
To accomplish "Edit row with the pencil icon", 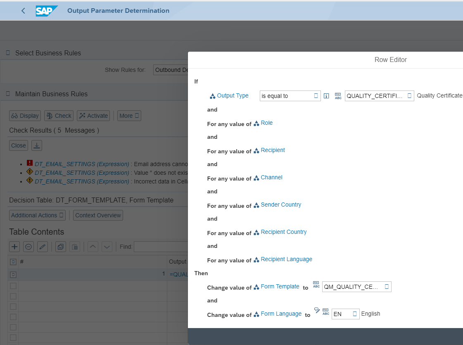I will click(x=43, y=247).
